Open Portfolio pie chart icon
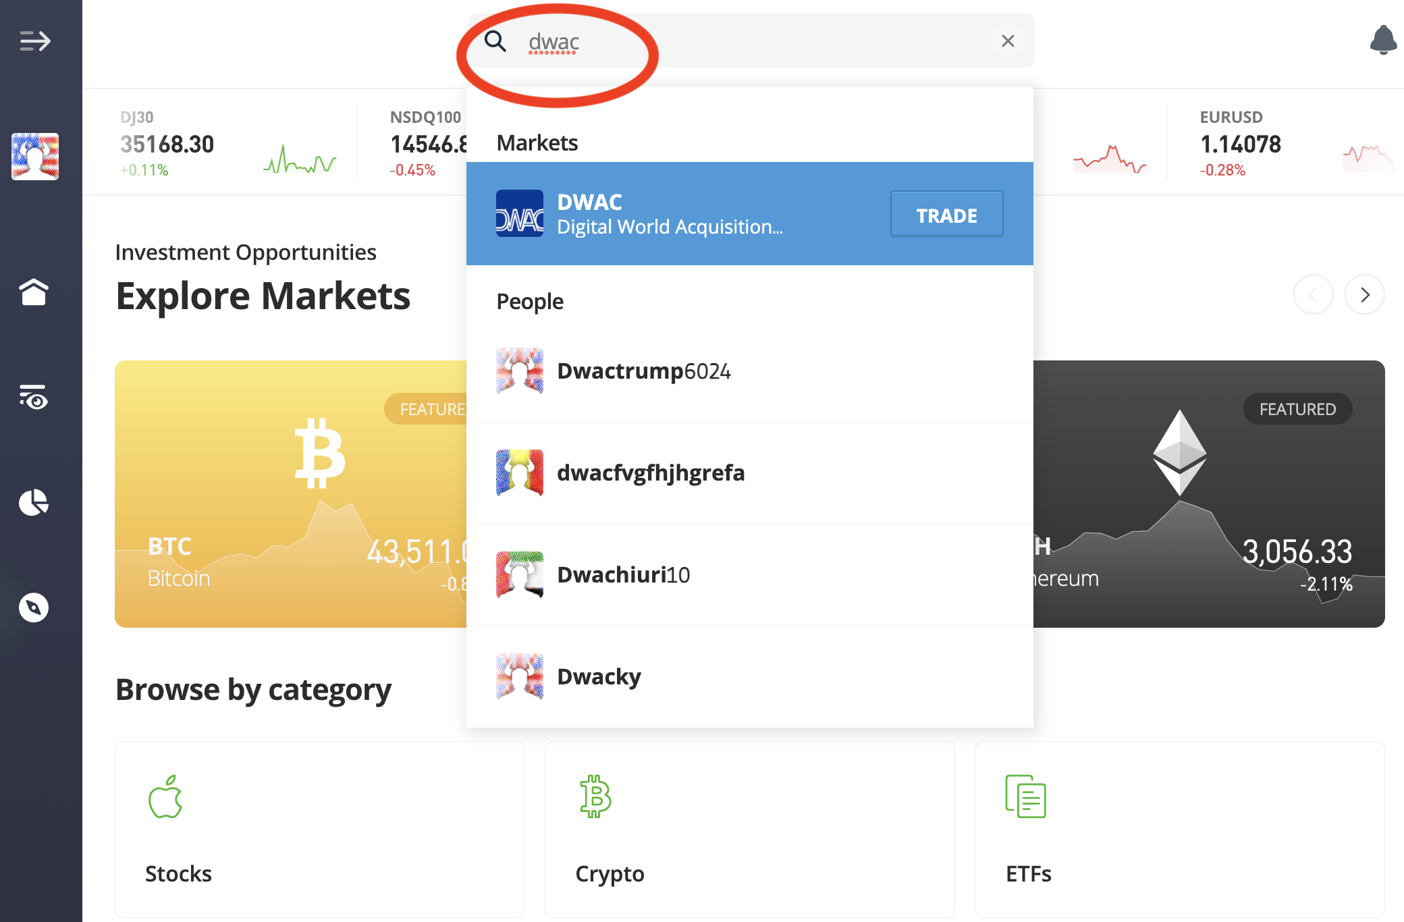 pyautogui.click(x=34, y=503)
